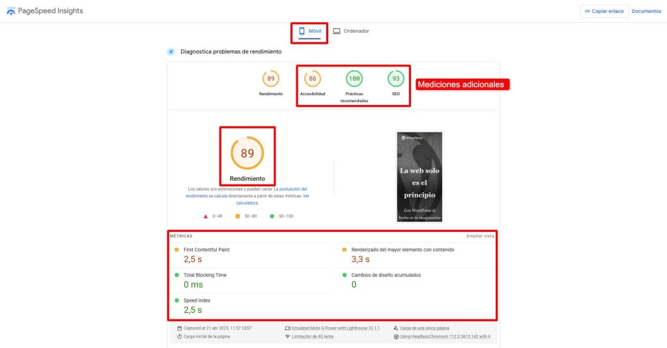Click the '3,3 s' metric value

coord(360,259)
